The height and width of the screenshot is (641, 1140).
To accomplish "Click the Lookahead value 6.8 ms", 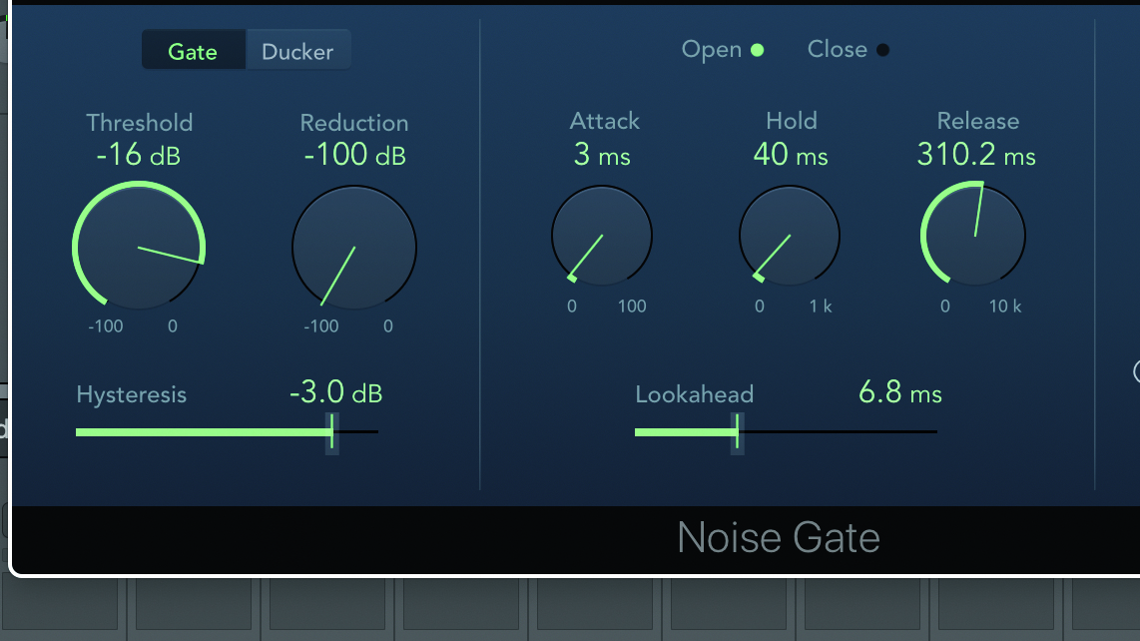I will point(899,393).
